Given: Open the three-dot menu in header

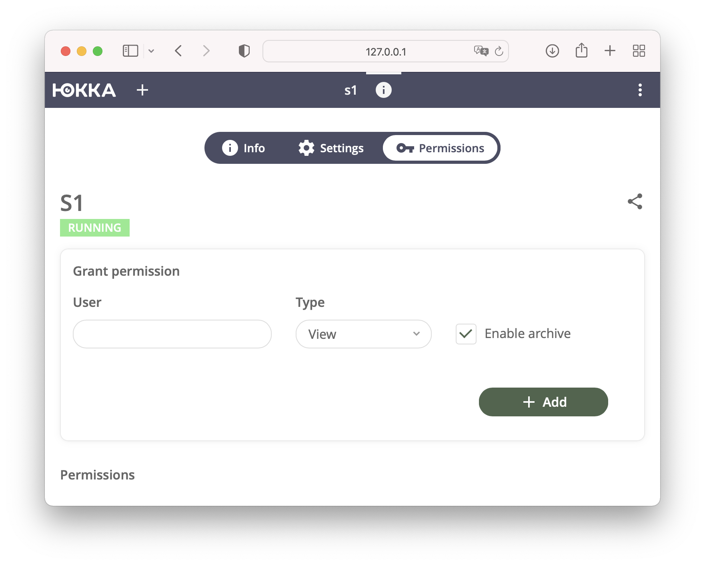Looking at the screenshot, I should tap(640, 90).
